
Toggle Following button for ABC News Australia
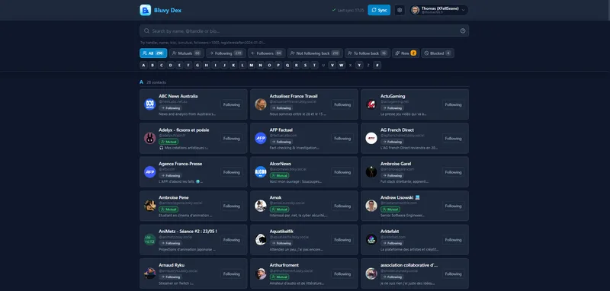point(232,104)
